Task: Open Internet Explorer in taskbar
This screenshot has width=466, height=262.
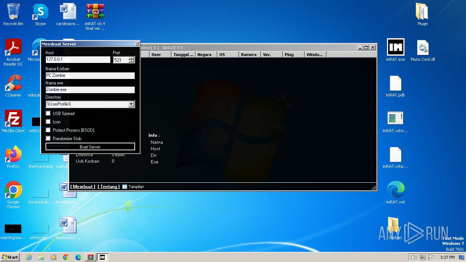Action: coord(29,257)
